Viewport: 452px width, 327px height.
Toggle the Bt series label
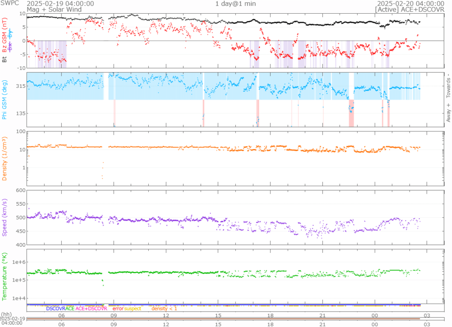point(4,59)
